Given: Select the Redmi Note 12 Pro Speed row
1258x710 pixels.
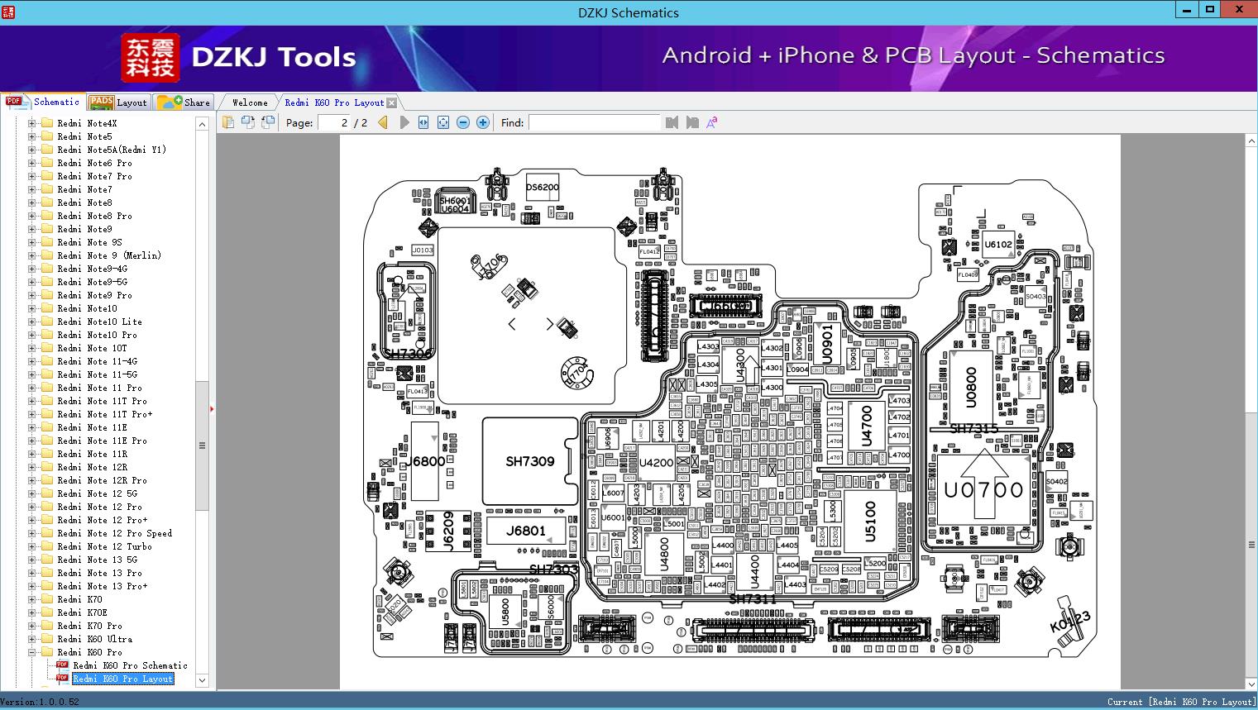Looking at the screenshot, I should (115, 533).
